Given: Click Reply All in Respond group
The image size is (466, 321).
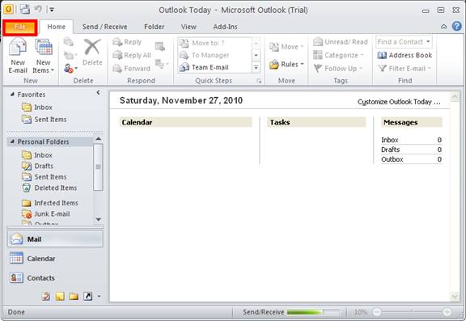Looking at the screenshot, I should [x=132, y=55].
